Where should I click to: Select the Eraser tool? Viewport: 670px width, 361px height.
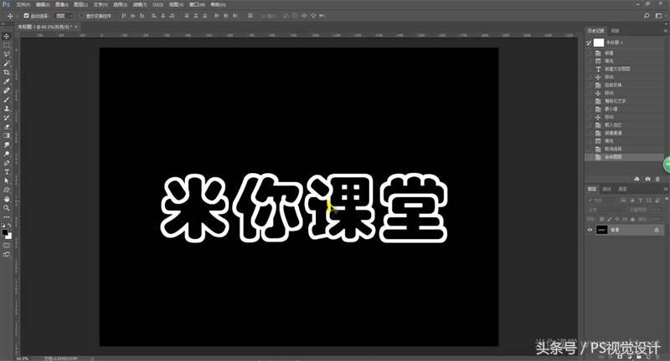coord(7,126)
